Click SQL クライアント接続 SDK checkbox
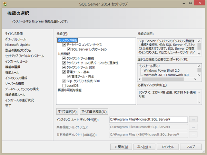207x155 pixels. (64, 81)
